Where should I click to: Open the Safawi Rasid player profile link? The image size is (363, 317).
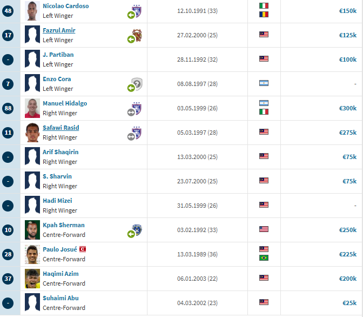pyautogui.click(x=61, y=128)
